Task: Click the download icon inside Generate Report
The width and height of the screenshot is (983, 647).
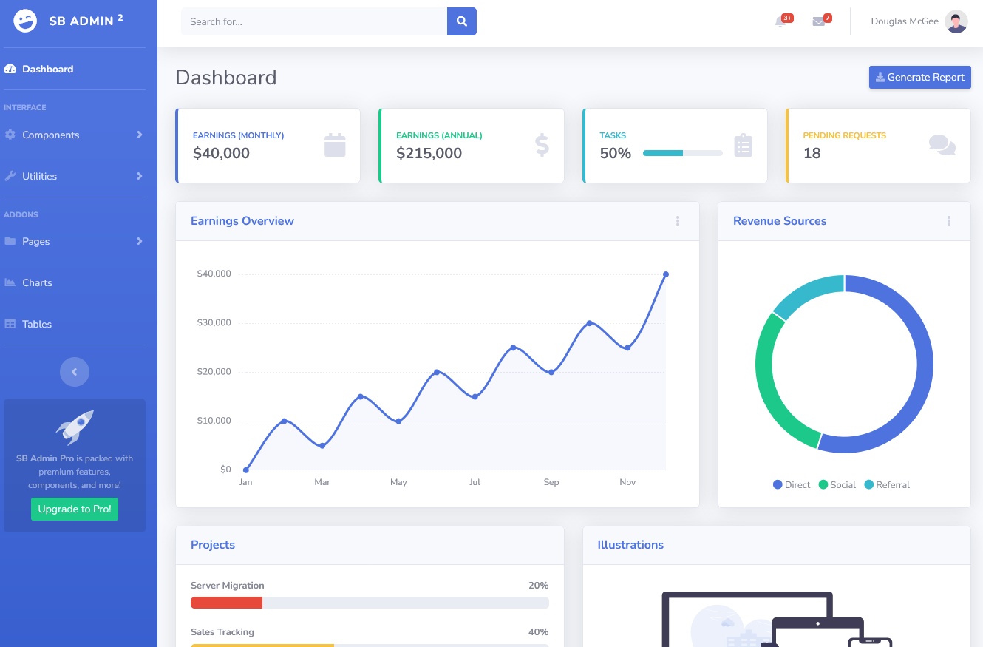Action: (880, 77)
